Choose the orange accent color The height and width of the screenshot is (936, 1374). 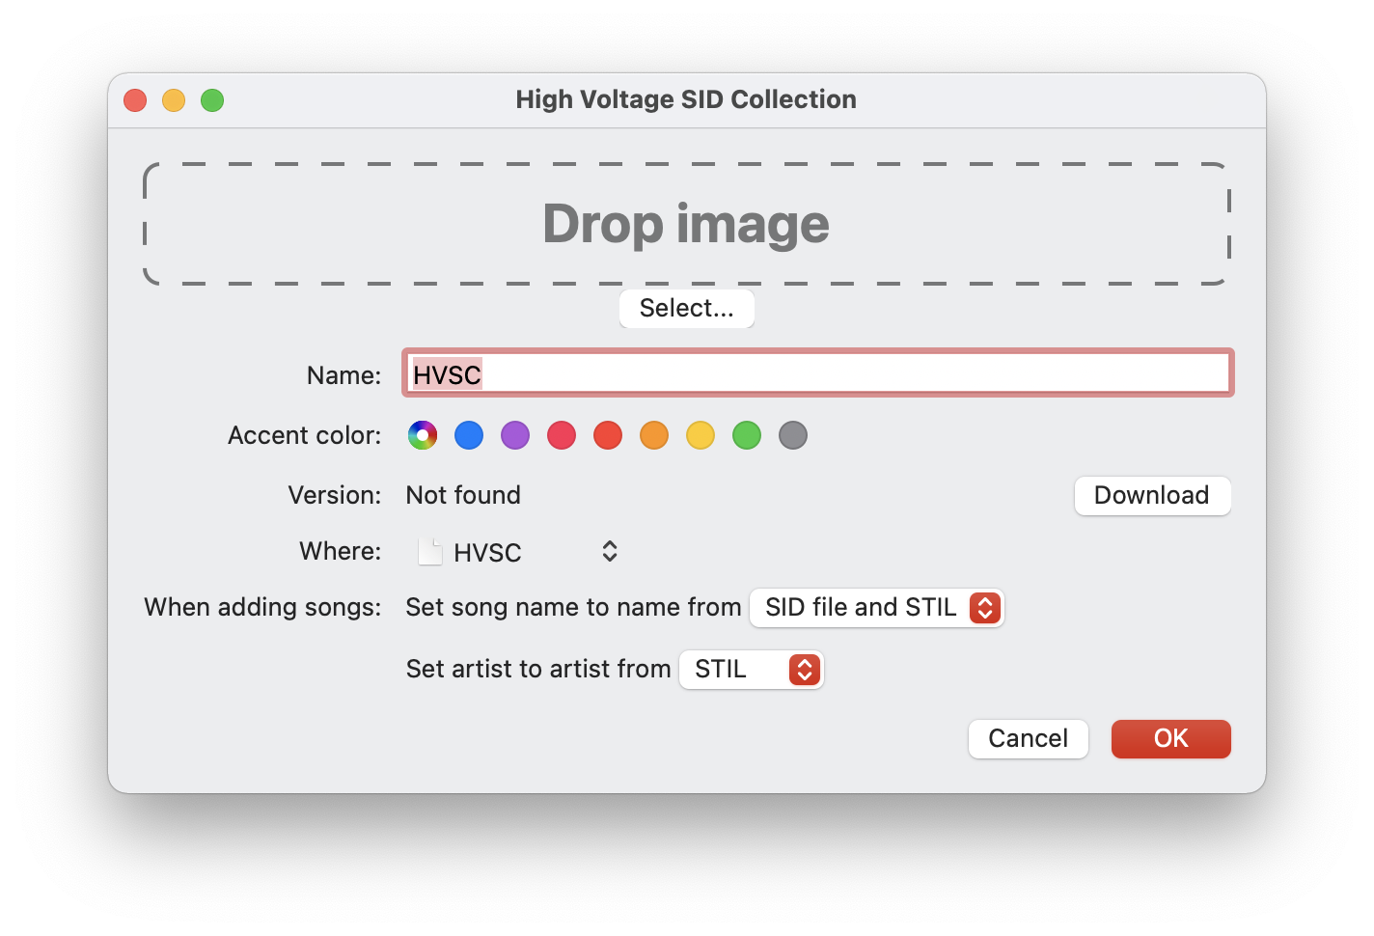pyautogui.click(x=654, y=435)
